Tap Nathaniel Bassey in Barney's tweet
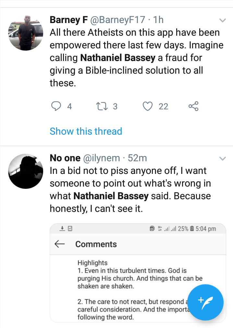233x328 pixels. (113, 58)
